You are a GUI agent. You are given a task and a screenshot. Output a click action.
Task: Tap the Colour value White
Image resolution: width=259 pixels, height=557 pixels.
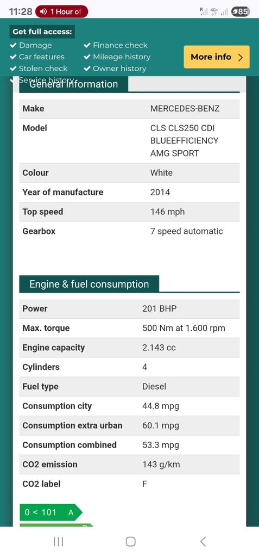coord(161,172)
